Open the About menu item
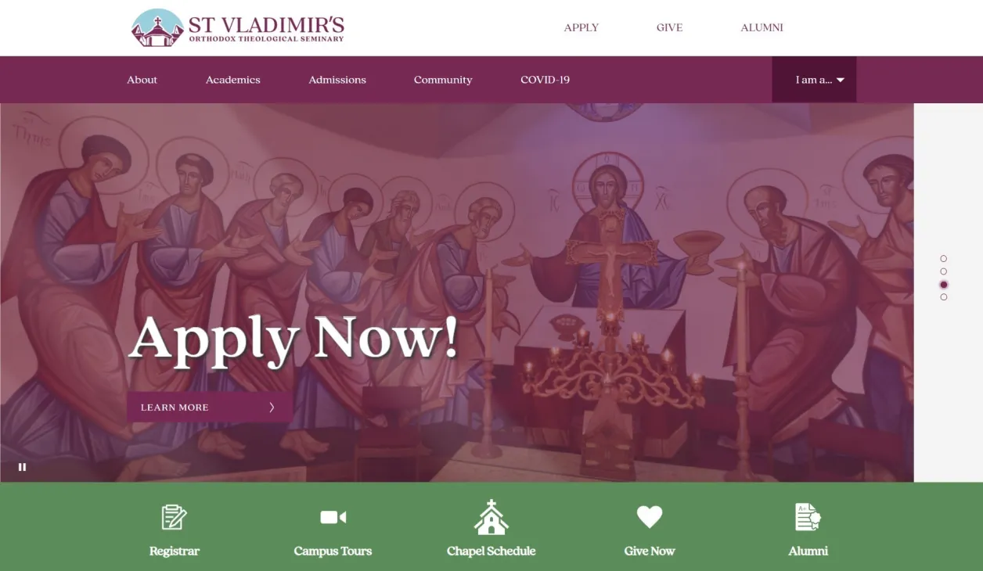Image resolution: width=983 pixels, height=571 pixels. pyautogui.click(x=142, y=80)
